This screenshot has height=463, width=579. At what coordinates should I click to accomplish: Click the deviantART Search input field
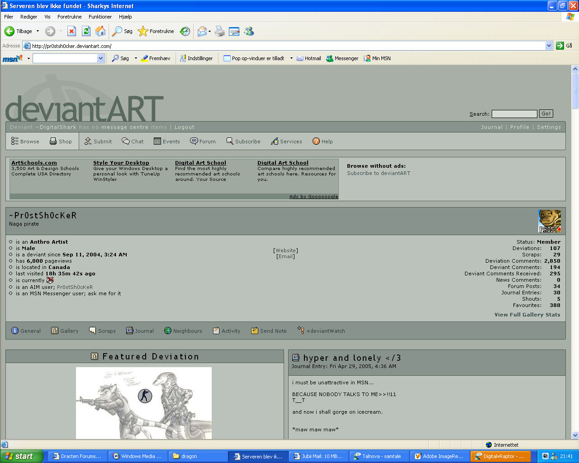click(514, 114)
